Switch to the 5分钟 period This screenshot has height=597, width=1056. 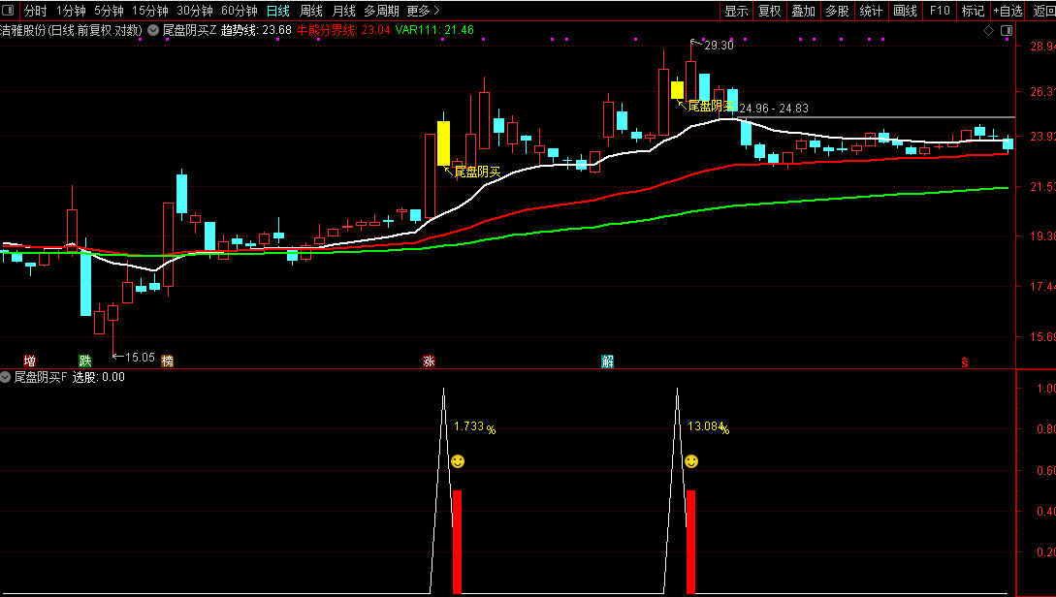tap(109, 11)
